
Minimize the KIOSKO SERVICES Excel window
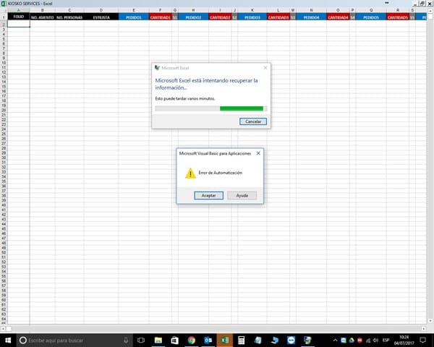tap(415, 4)
